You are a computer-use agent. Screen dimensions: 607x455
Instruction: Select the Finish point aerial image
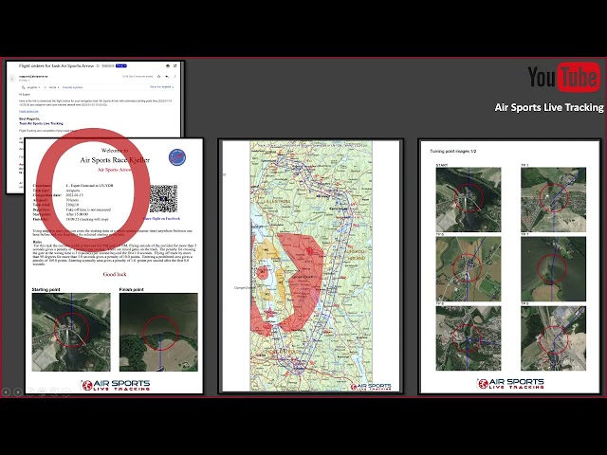pyautogui.click(x=158, y=332)
